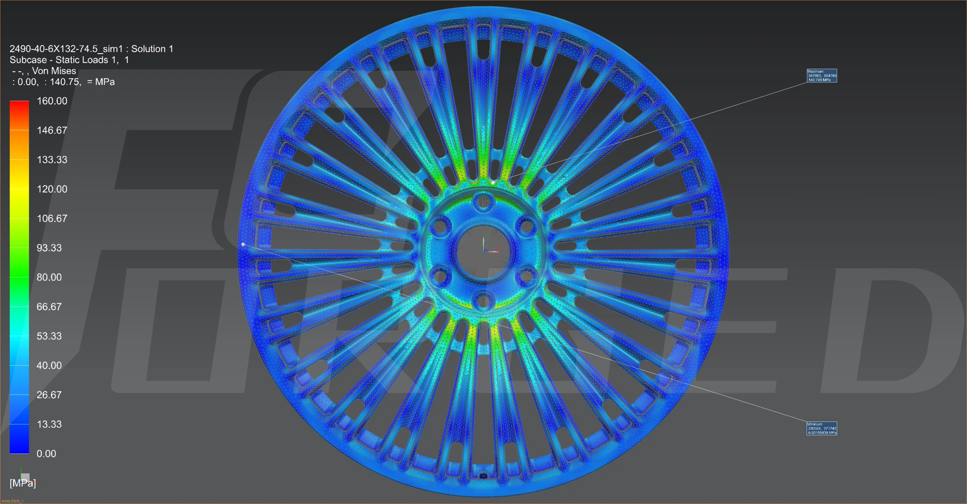Click the view orientation triad above [MPa]
This screenshot has height=504, width=967.
(25, 476)
